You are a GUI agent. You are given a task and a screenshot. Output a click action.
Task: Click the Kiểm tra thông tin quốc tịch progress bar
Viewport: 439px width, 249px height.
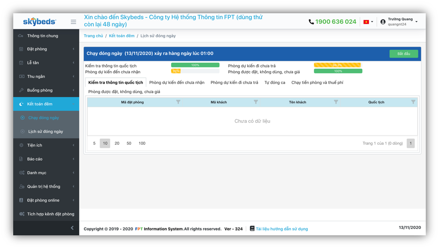click(x=195, y=65)
